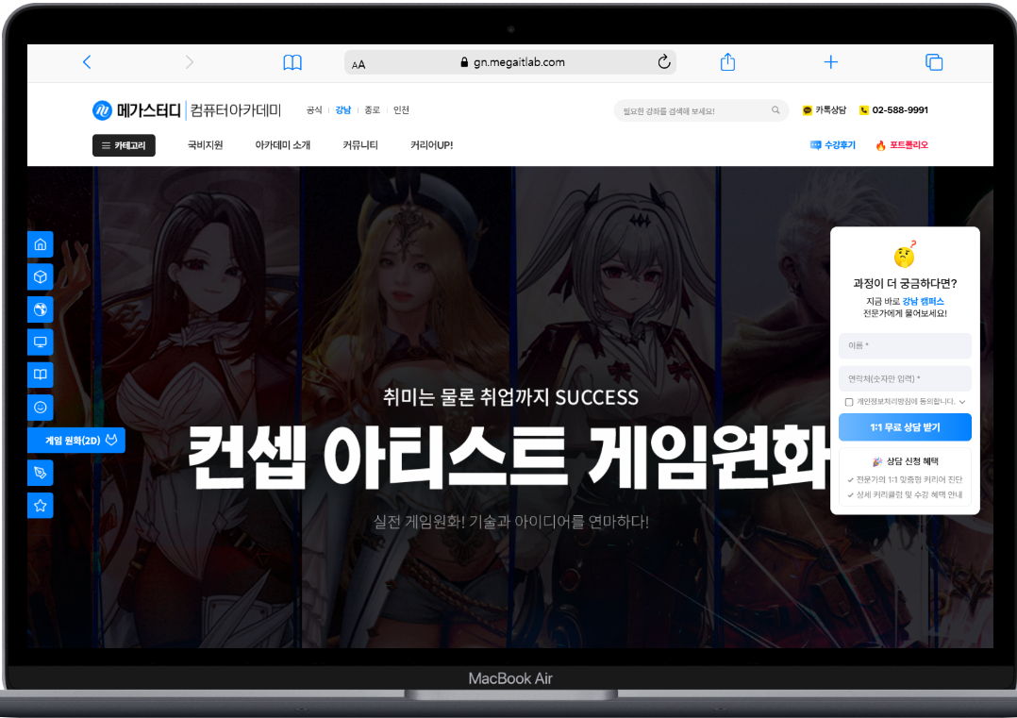This screenshot has height=718, width=1017.
Task: Open the monitor icon sidebar category
Action: pos(40,342)
